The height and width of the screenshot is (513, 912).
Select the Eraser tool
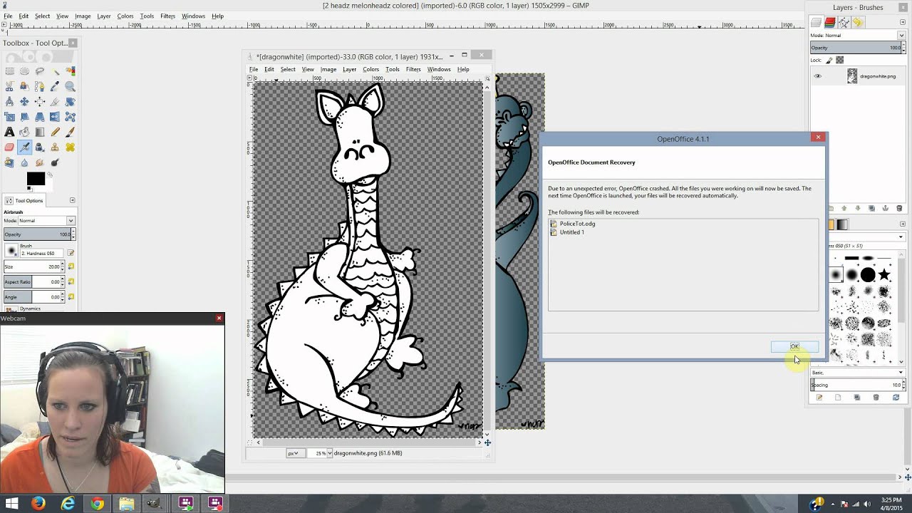[x=9, y=147]
